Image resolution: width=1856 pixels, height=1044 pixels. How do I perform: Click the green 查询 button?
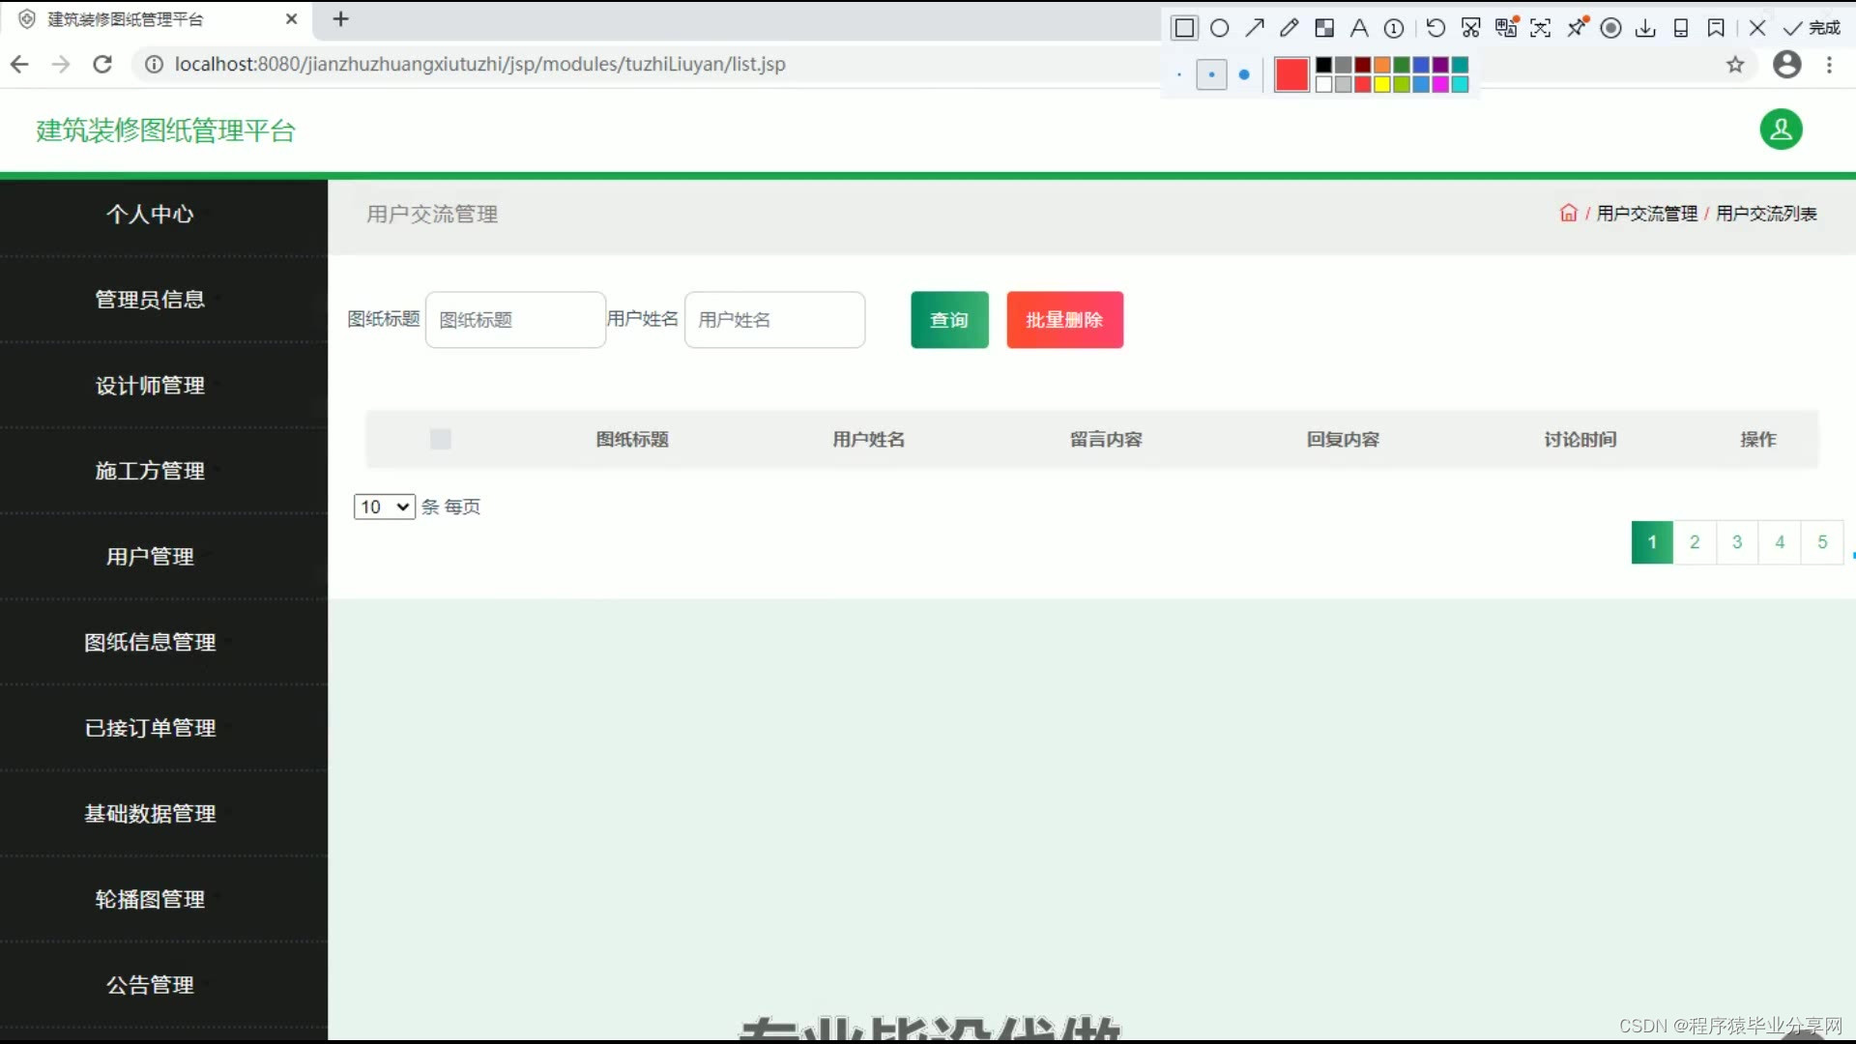pos(949,320)
